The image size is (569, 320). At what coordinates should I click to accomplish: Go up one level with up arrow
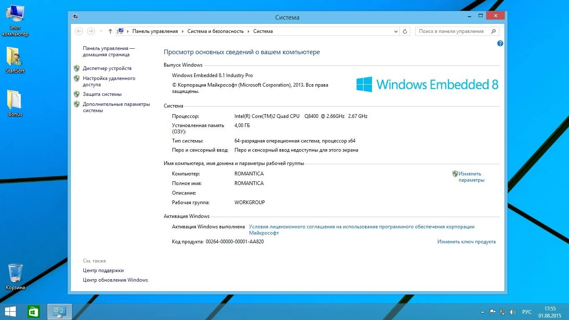coord(110,31)
